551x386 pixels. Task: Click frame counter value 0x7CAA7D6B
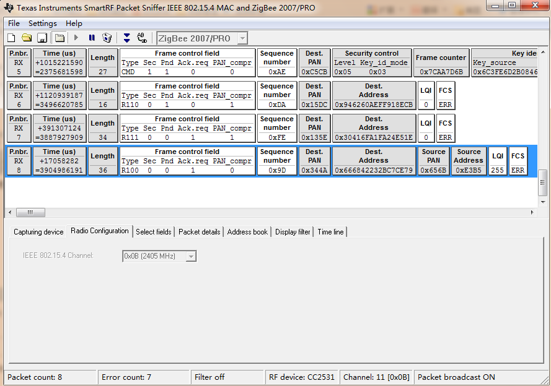click(x=441, y=72)
